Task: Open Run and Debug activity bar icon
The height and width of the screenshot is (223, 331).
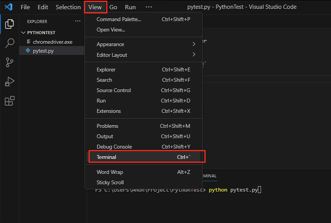Action: coord(9,81)
